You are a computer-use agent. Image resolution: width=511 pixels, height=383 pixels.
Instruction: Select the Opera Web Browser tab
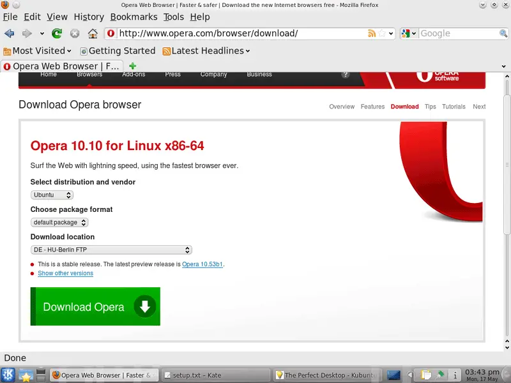click(61, 66)
